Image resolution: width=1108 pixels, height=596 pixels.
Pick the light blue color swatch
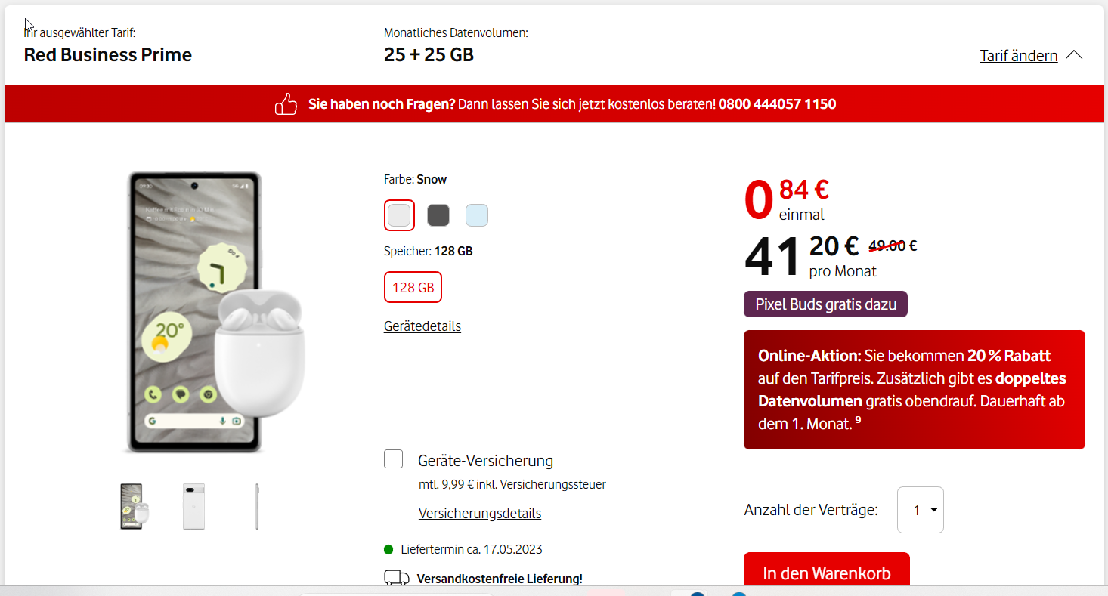(x=477, y=215)
